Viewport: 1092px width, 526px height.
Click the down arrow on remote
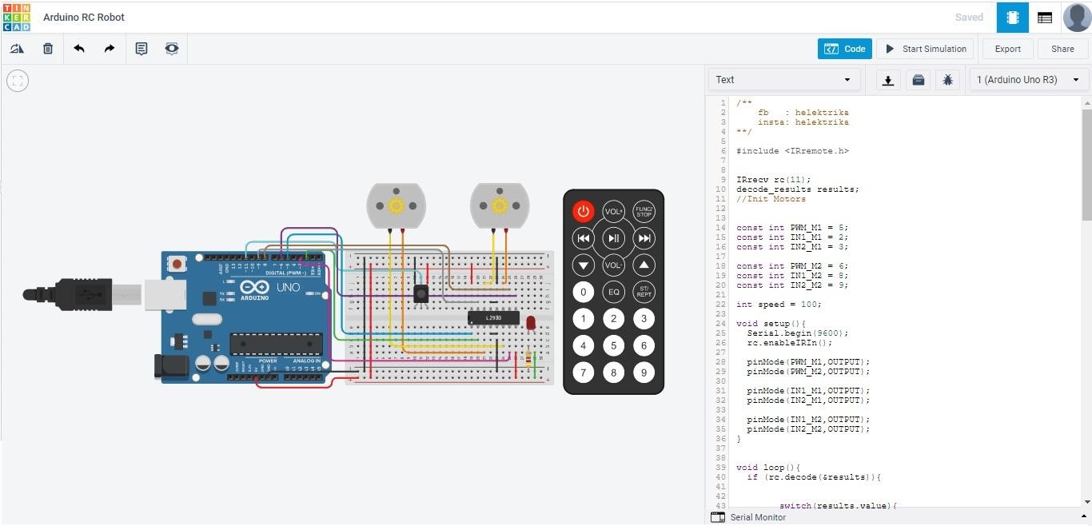pyautogui.click(x=584, y=265)
